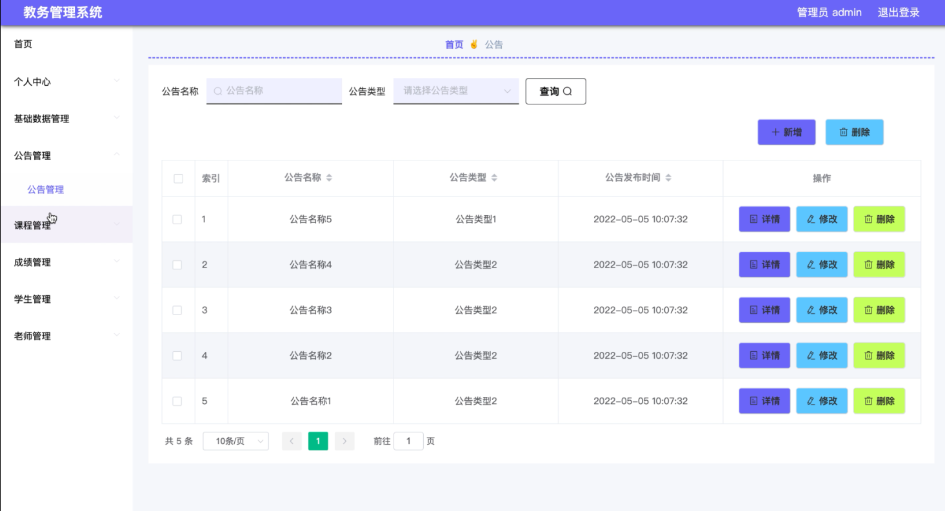Collapse 公告管理 sidebar chevron

[117, 154]
